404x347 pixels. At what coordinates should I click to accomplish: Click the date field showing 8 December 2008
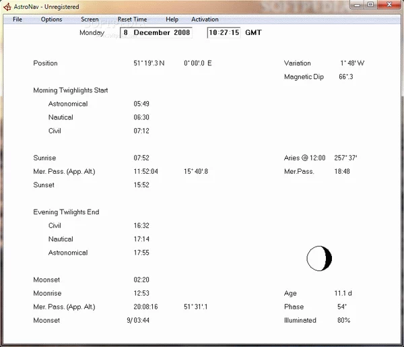click(x=156, y=32)
